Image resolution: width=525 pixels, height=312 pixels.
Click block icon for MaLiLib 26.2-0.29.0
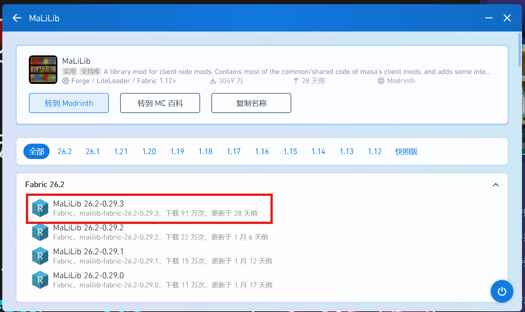(x=40, y=280)
